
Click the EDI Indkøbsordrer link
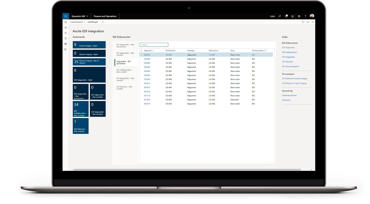coord(289,52)
